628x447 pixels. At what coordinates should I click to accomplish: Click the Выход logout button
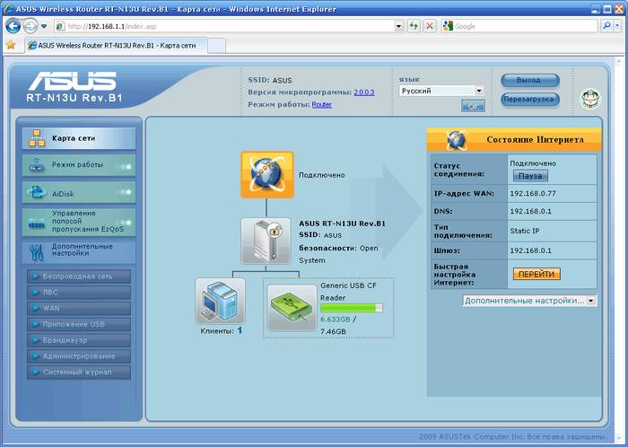[x=529, y=80]
